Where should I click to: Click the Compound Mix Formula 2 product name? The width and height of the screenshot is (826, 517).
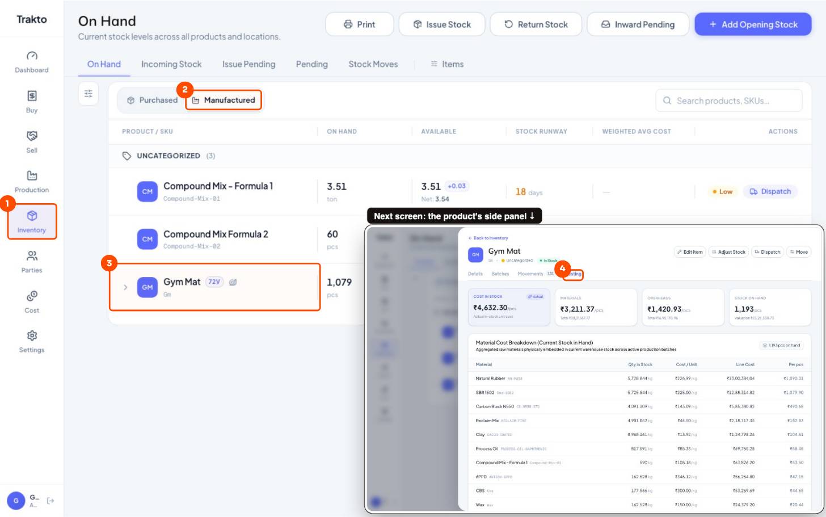click(x=216, y=234)
